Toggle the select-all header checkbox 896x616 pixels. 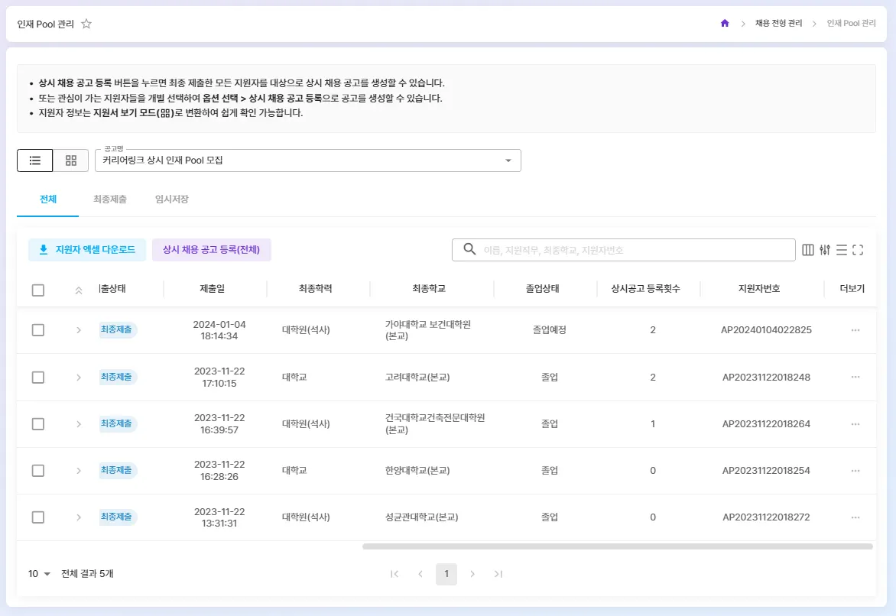click(x=38, y=290)
